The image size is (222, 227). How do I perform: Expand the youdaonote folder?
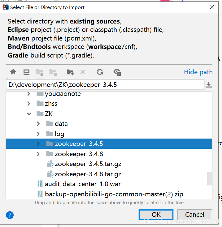[29, 94]
